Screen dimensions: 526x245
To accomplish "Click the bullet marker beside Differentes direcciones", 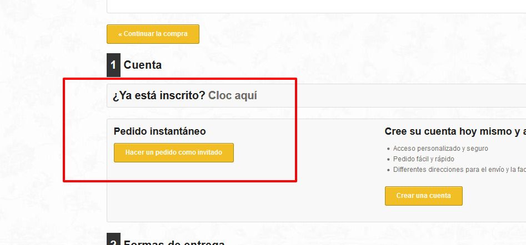I will 389,170.
